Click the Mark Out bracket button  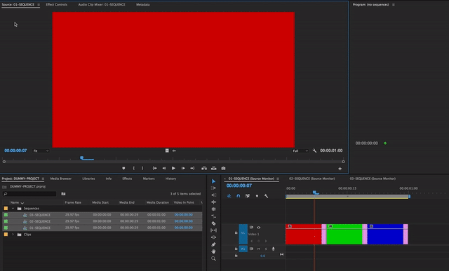[x=142, y=168]
